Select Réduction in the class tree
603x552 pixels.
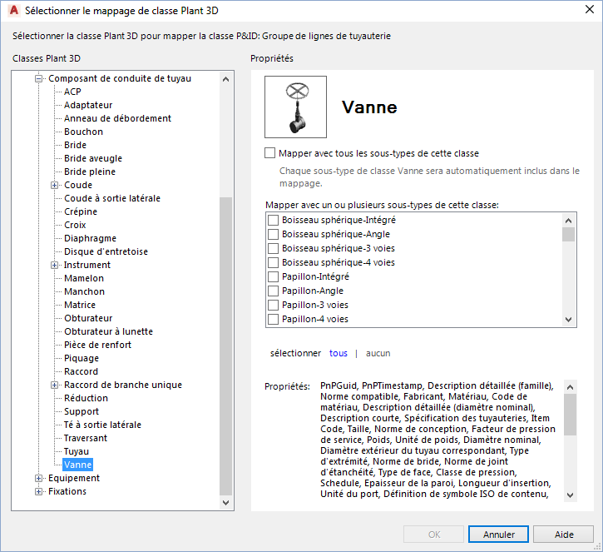click(86, 398)
